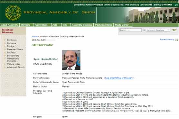The image size is (179, 119).
Task: Click the Married status value
Action: pyautogui.click(x=66, y=87)
